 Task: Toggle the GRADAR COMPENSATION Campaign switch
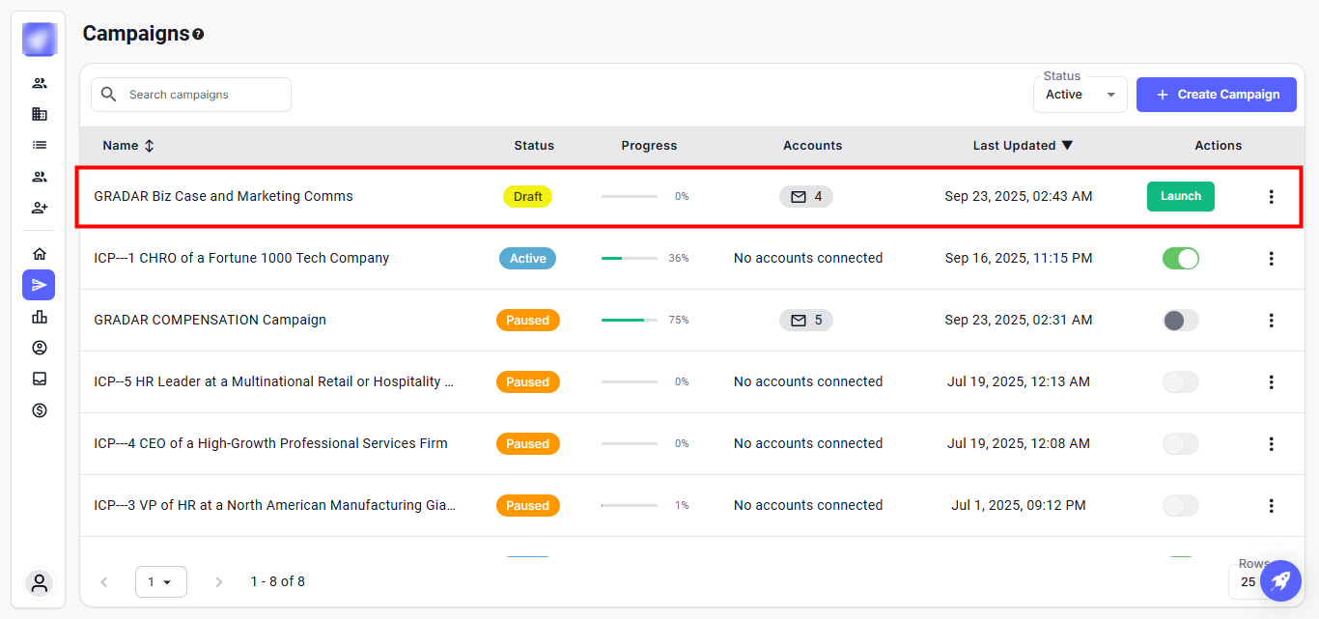click(1180, 320)
